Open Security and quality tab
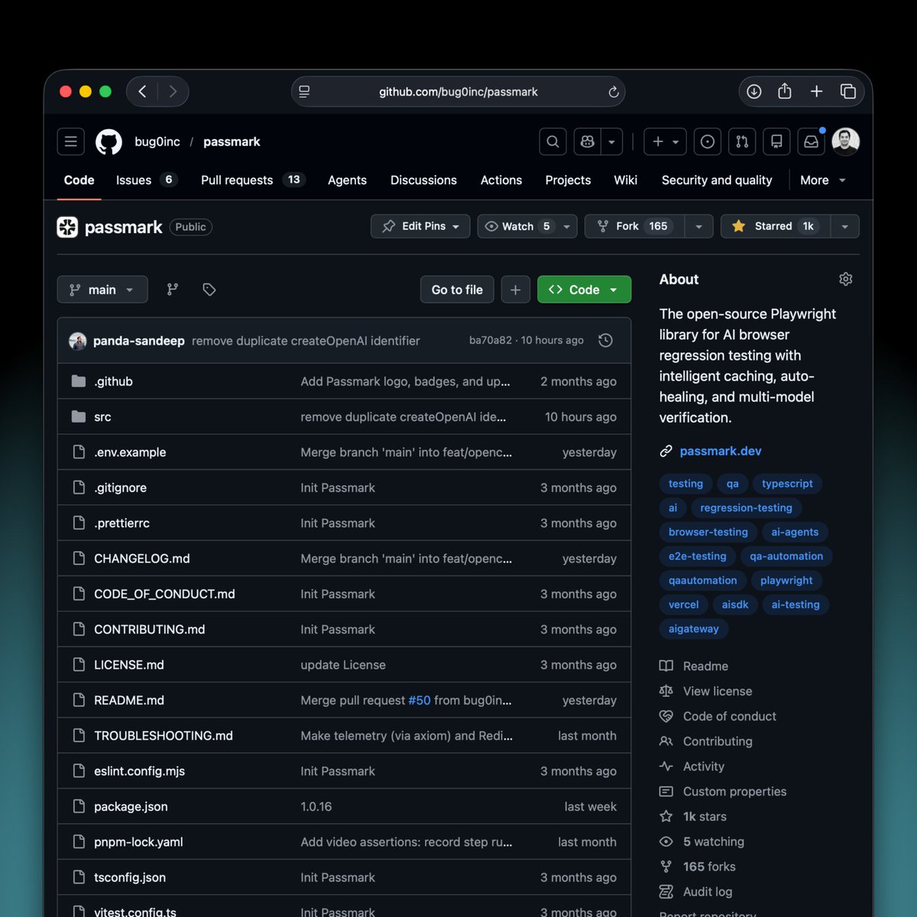Image resolution: width=917 pixels, height=917 pixels. 717,180
